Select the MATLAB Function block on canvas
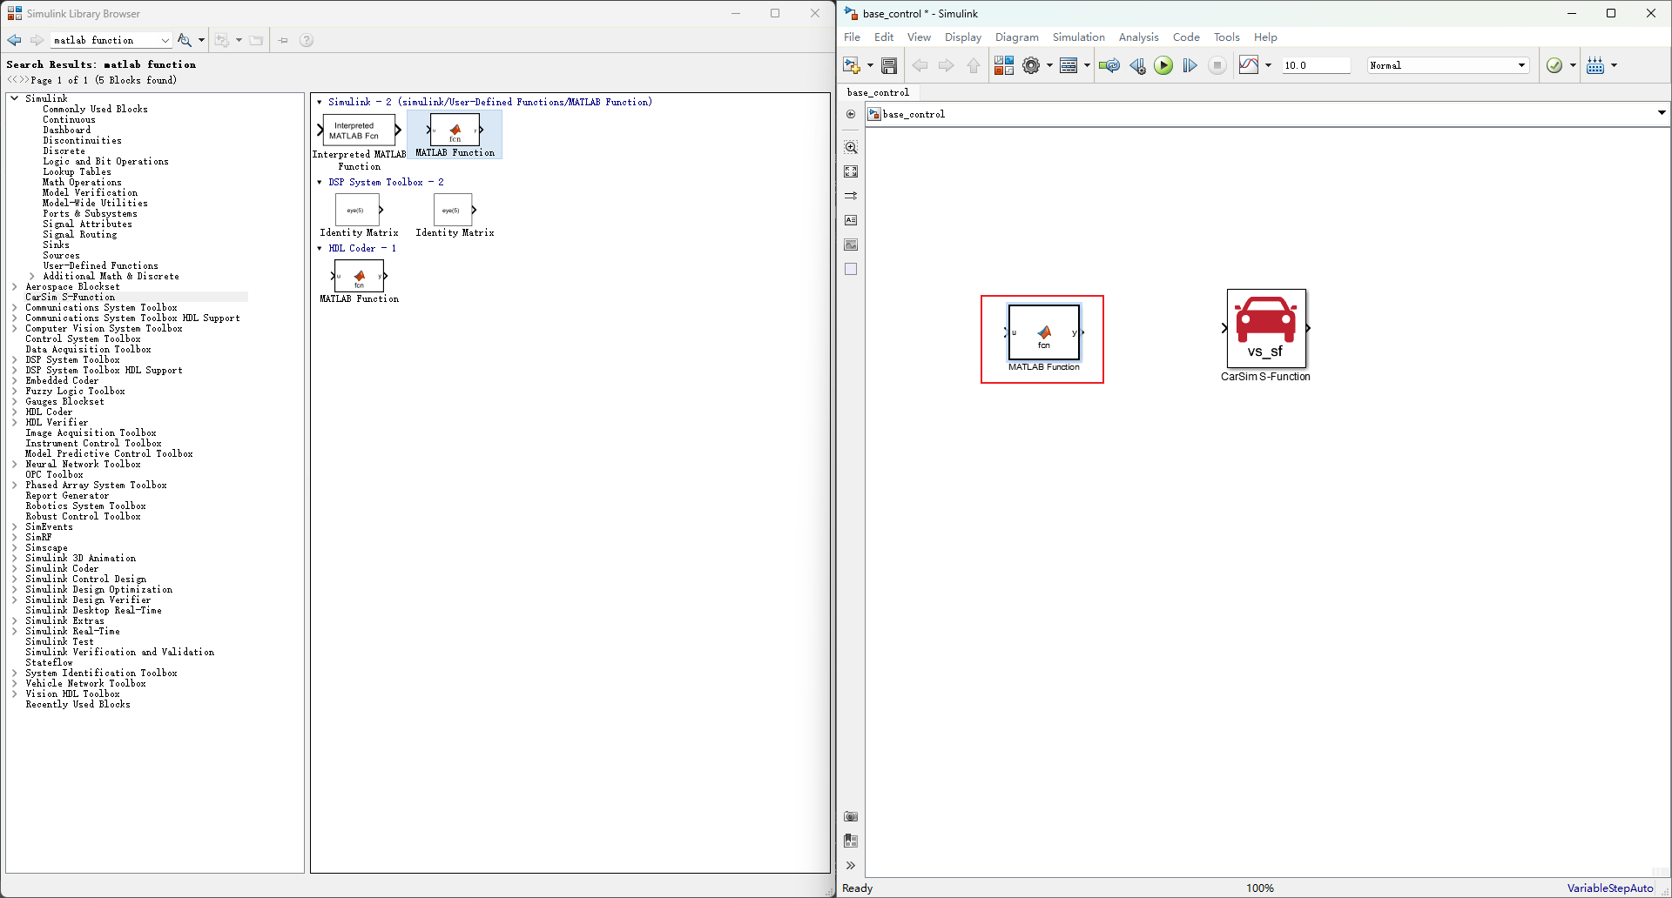 (x=1043, y=332)
